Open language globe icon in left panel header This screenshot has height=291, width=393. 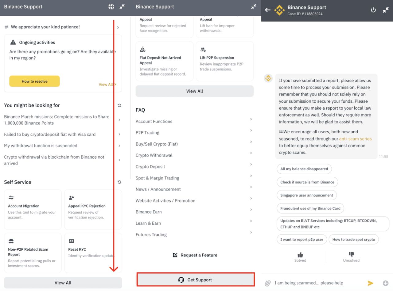click(x=111, y=7)
